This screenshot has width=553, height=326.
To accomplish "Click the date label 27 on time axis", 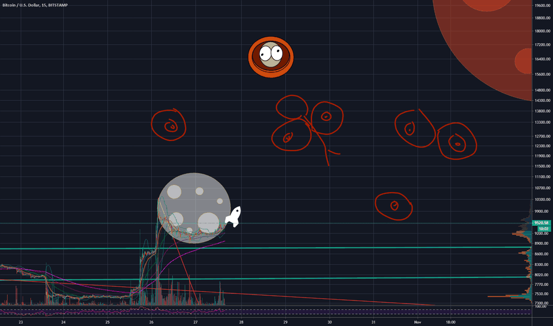I will point(196,322).
